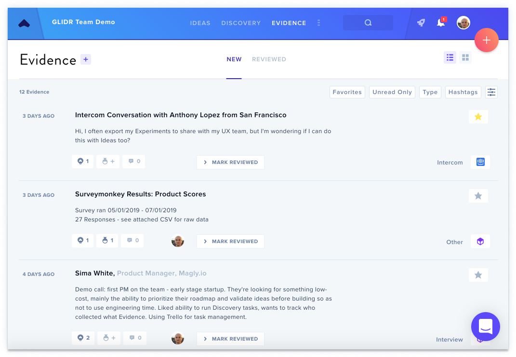Expand the header more options dots menu
Screen dimensions: 516x357
coord(318,23)
